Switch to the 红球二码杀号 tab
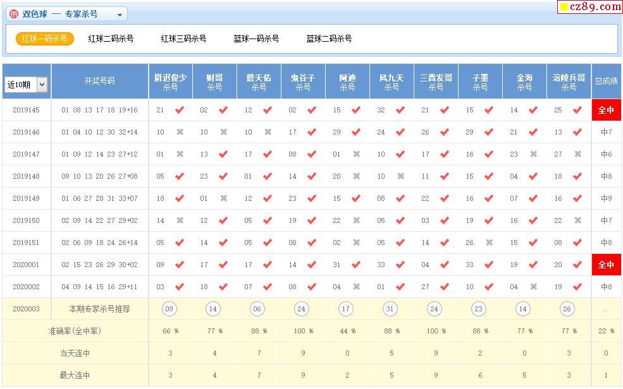The image size is (623, 389). pos(111,39)
